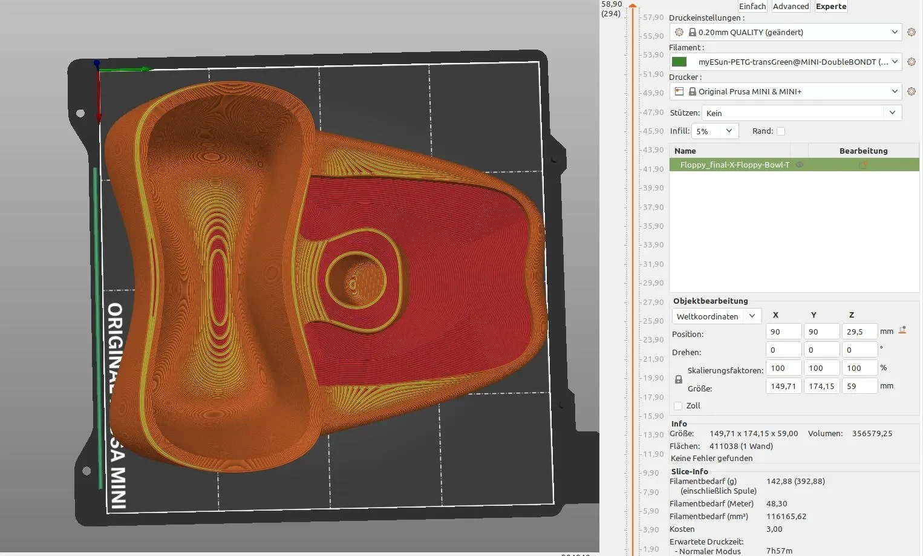Click the Normaler Modus print time 7h57m
The image size is (923, 556).
tap(779, 551)
